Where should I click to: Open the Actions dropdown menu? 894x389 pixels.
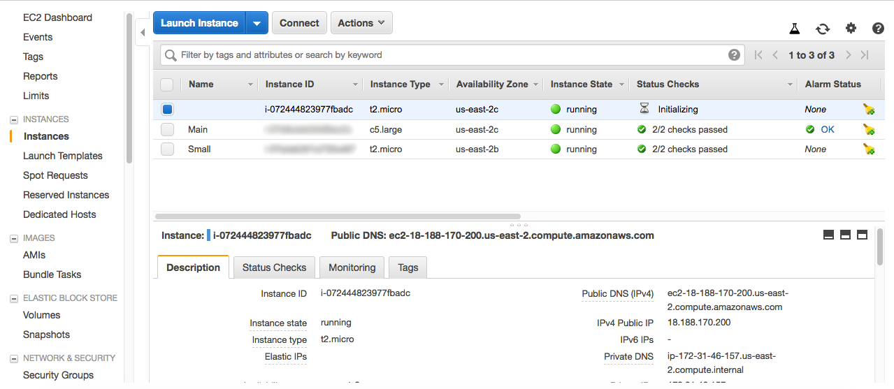coord(361,23)
